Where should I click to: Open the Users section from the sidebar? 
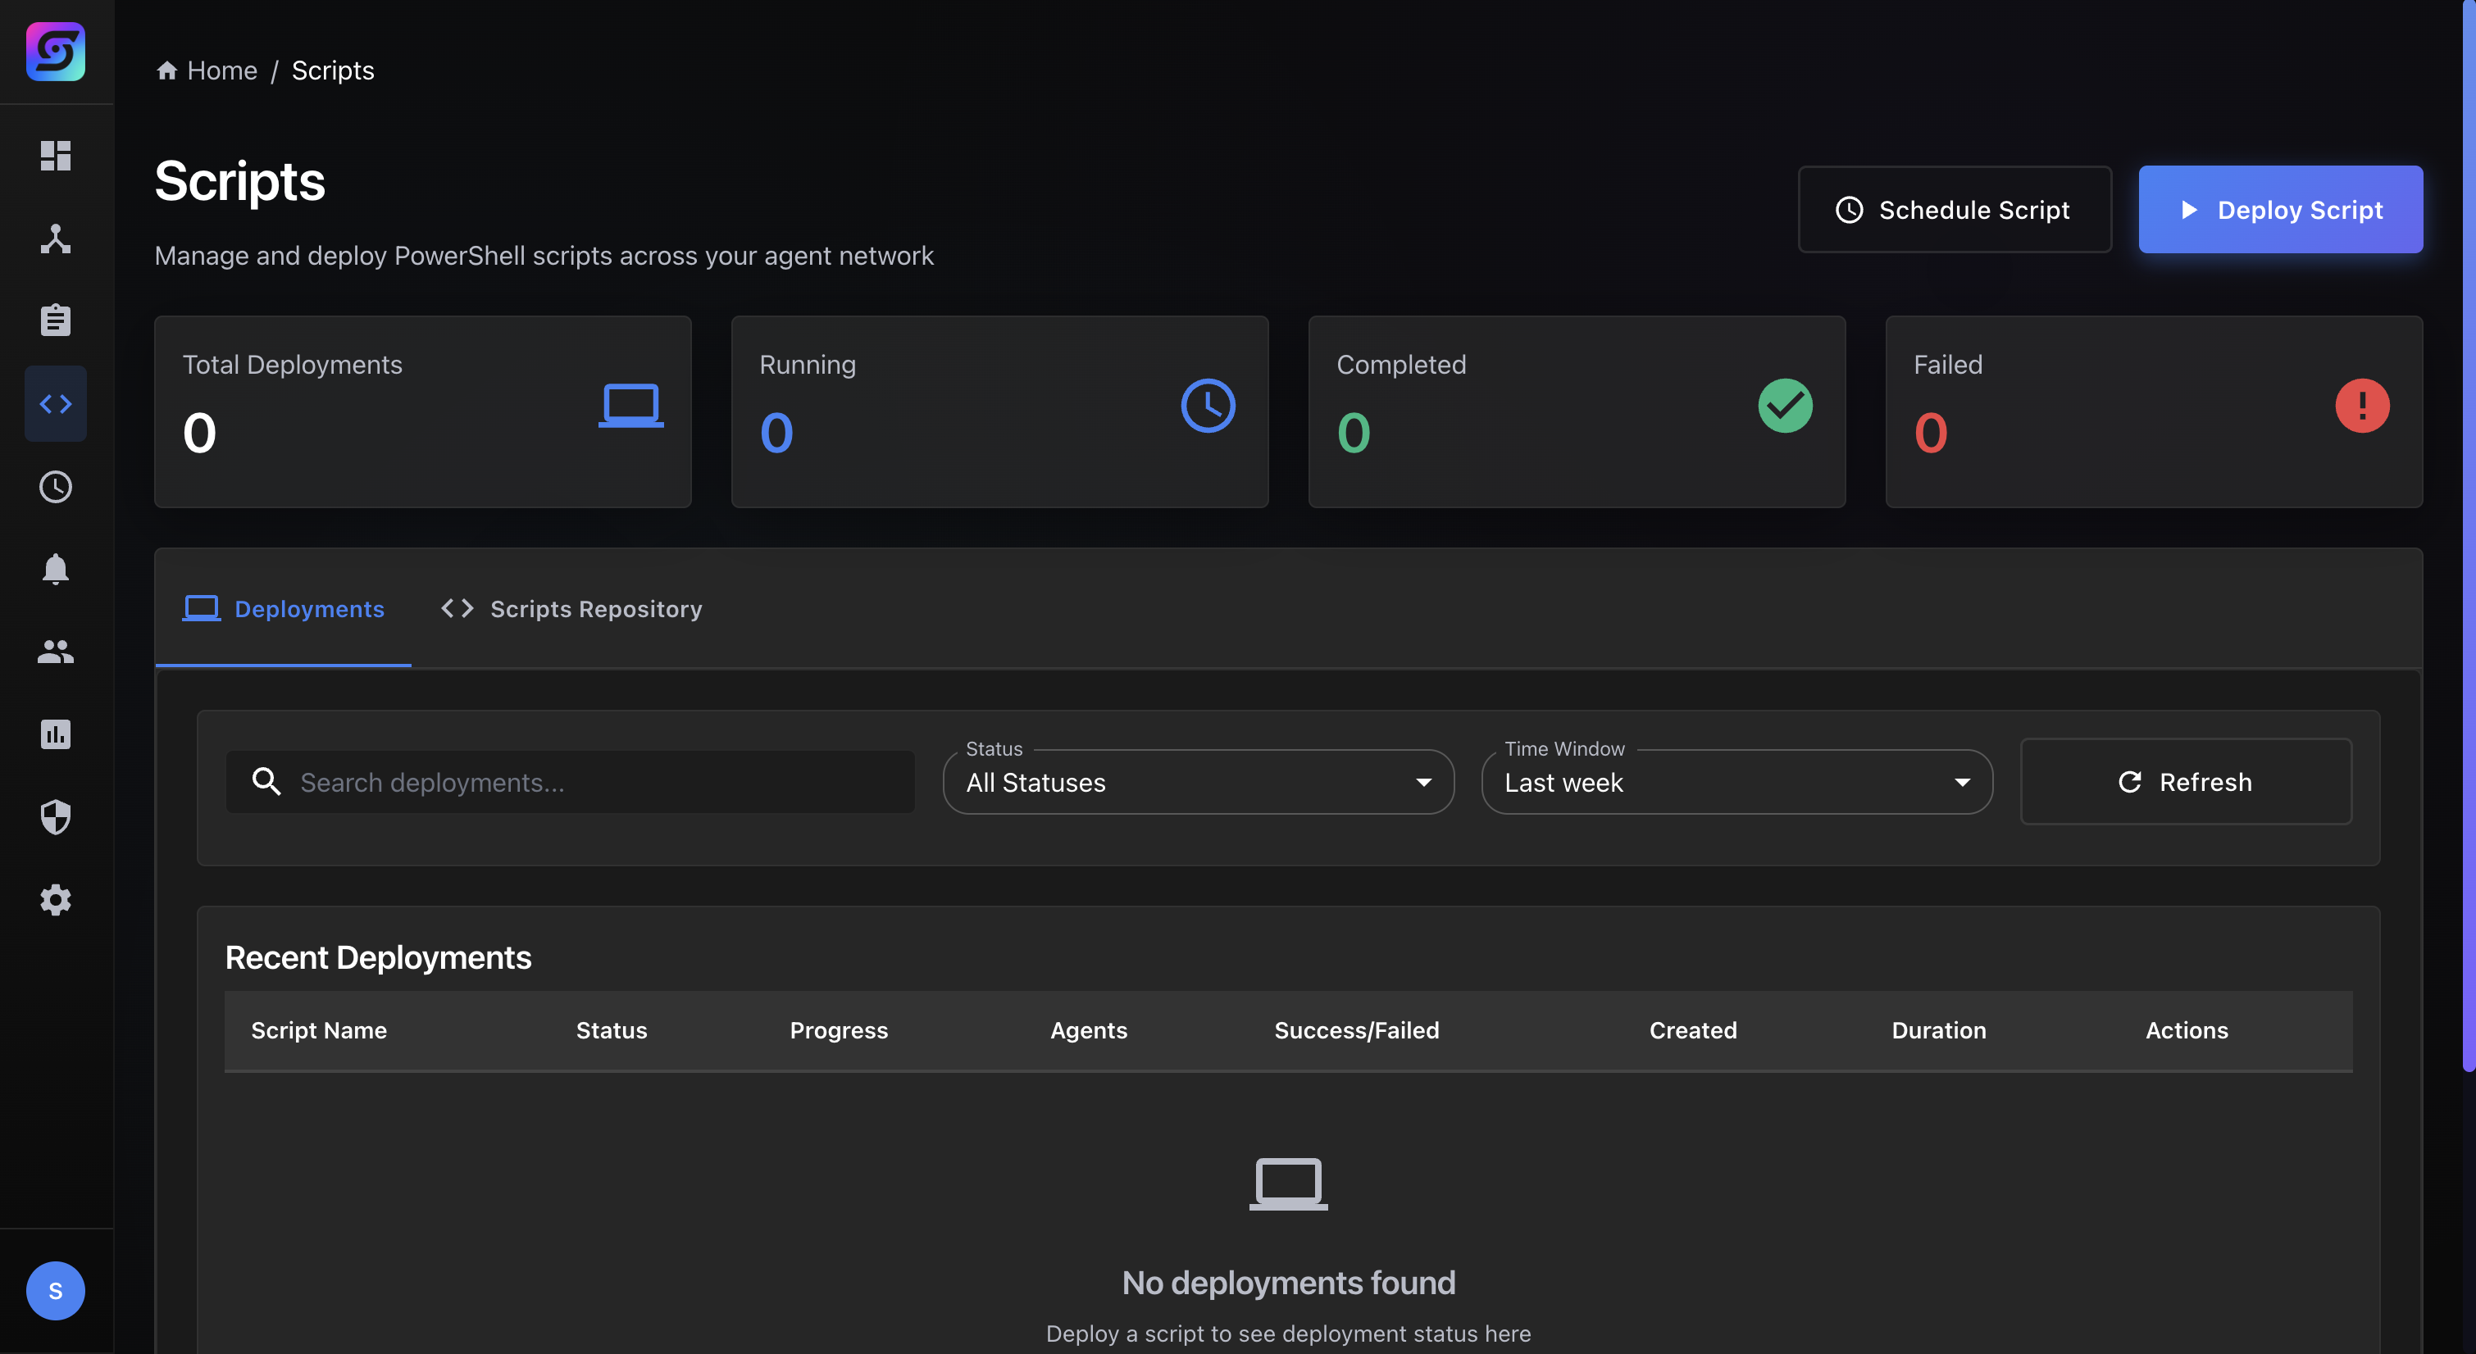click(55, 652)
